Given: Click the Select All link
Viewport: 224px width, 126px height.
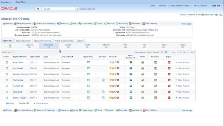Looking at the screenshot, I should [x=9, y=103].
